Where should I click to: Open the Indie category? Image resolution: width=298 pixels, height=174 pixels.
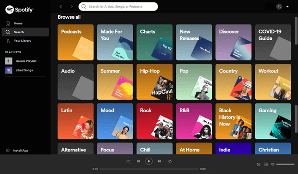234,149
